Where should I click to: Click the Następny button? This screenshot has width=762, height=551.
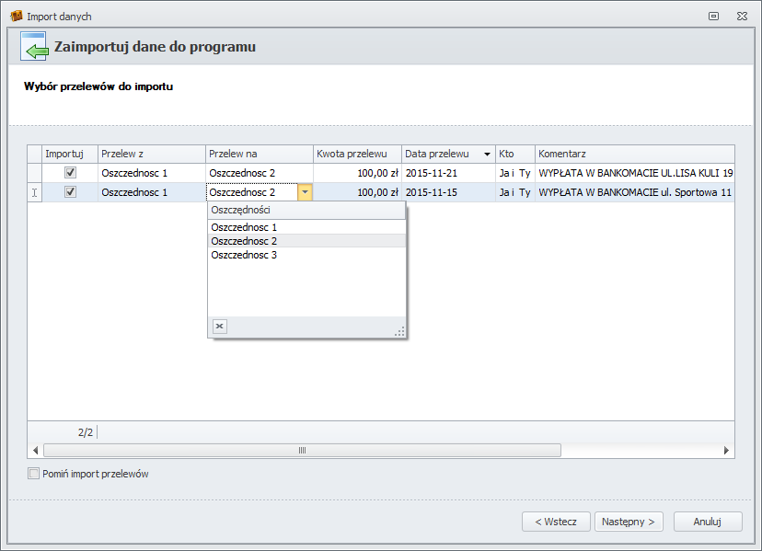point(629,522)
